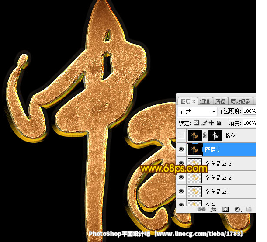
Task: Click the new adjustment layer icon
Action: point(238,209)
